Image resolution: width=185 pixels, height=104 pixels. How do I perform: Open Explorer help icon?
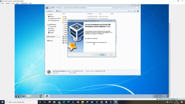pyautogui.click(x=138, y=11)
